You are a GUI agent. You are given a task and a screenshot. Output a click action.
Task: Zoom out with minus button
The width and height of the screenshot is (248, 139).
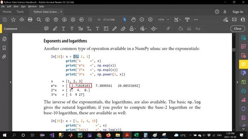[x=142, y=20]
